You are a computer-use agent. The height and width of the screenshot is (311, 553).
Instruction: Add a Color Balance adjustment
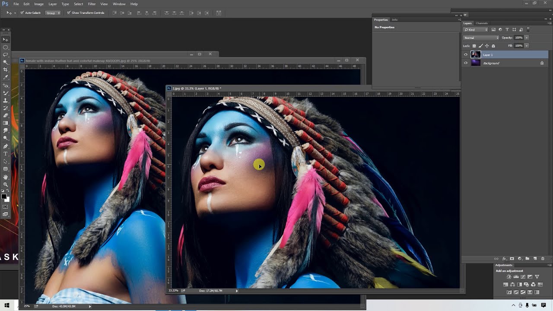[x=512, y=284]
